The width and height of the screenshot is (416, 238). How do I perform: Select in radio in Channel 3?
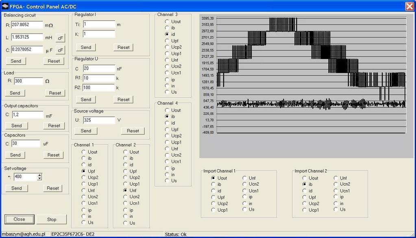[170, 86]
